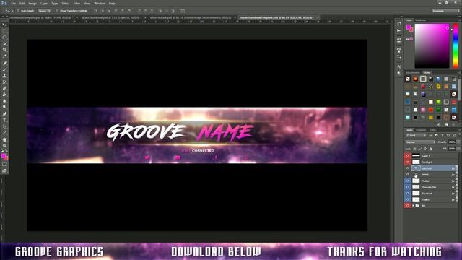The image size is (462, 260).
Task: Hide the selected GROOVE text layer
Action: coord(408,168)
